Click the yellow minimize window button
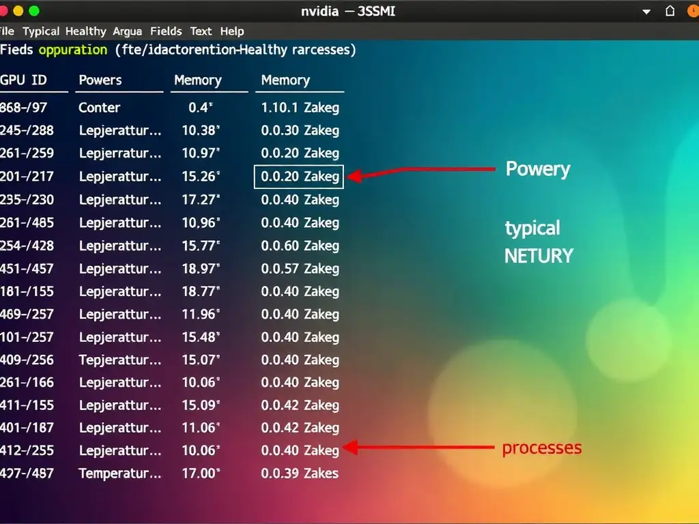Viewport: 699px width, 524px height. pyautogui.click(x=18, y=11)
